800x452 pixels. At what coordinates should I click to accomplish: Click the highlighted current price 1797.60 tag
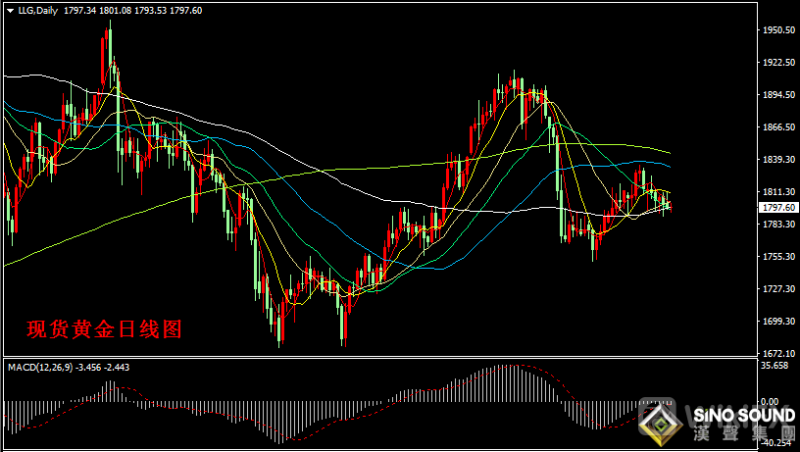coord(778,208)
